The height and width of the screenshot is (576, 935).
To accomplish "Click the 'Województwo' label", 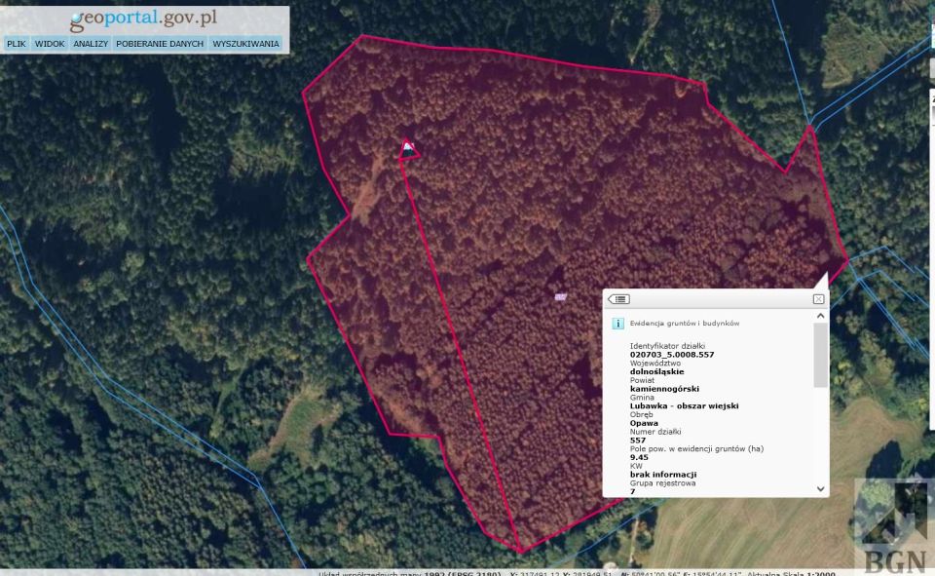I will pyautogui.click(x=655, y=363).
